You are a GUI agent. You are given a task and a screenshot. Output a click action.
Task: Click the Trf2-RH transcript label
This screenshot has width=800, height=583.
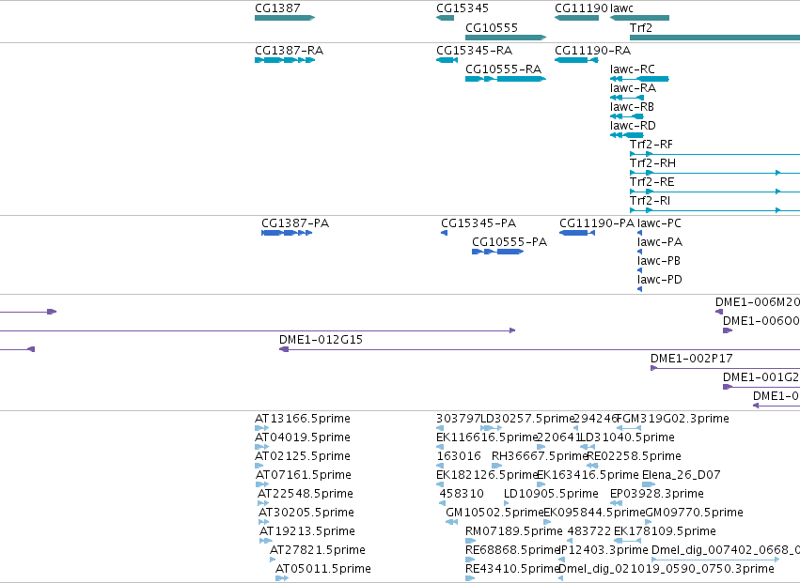(x=652, y=163)
